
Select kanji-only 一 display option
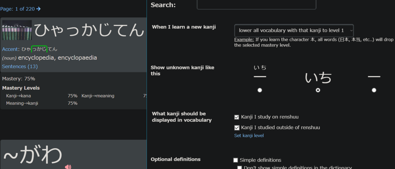[374, 90]
